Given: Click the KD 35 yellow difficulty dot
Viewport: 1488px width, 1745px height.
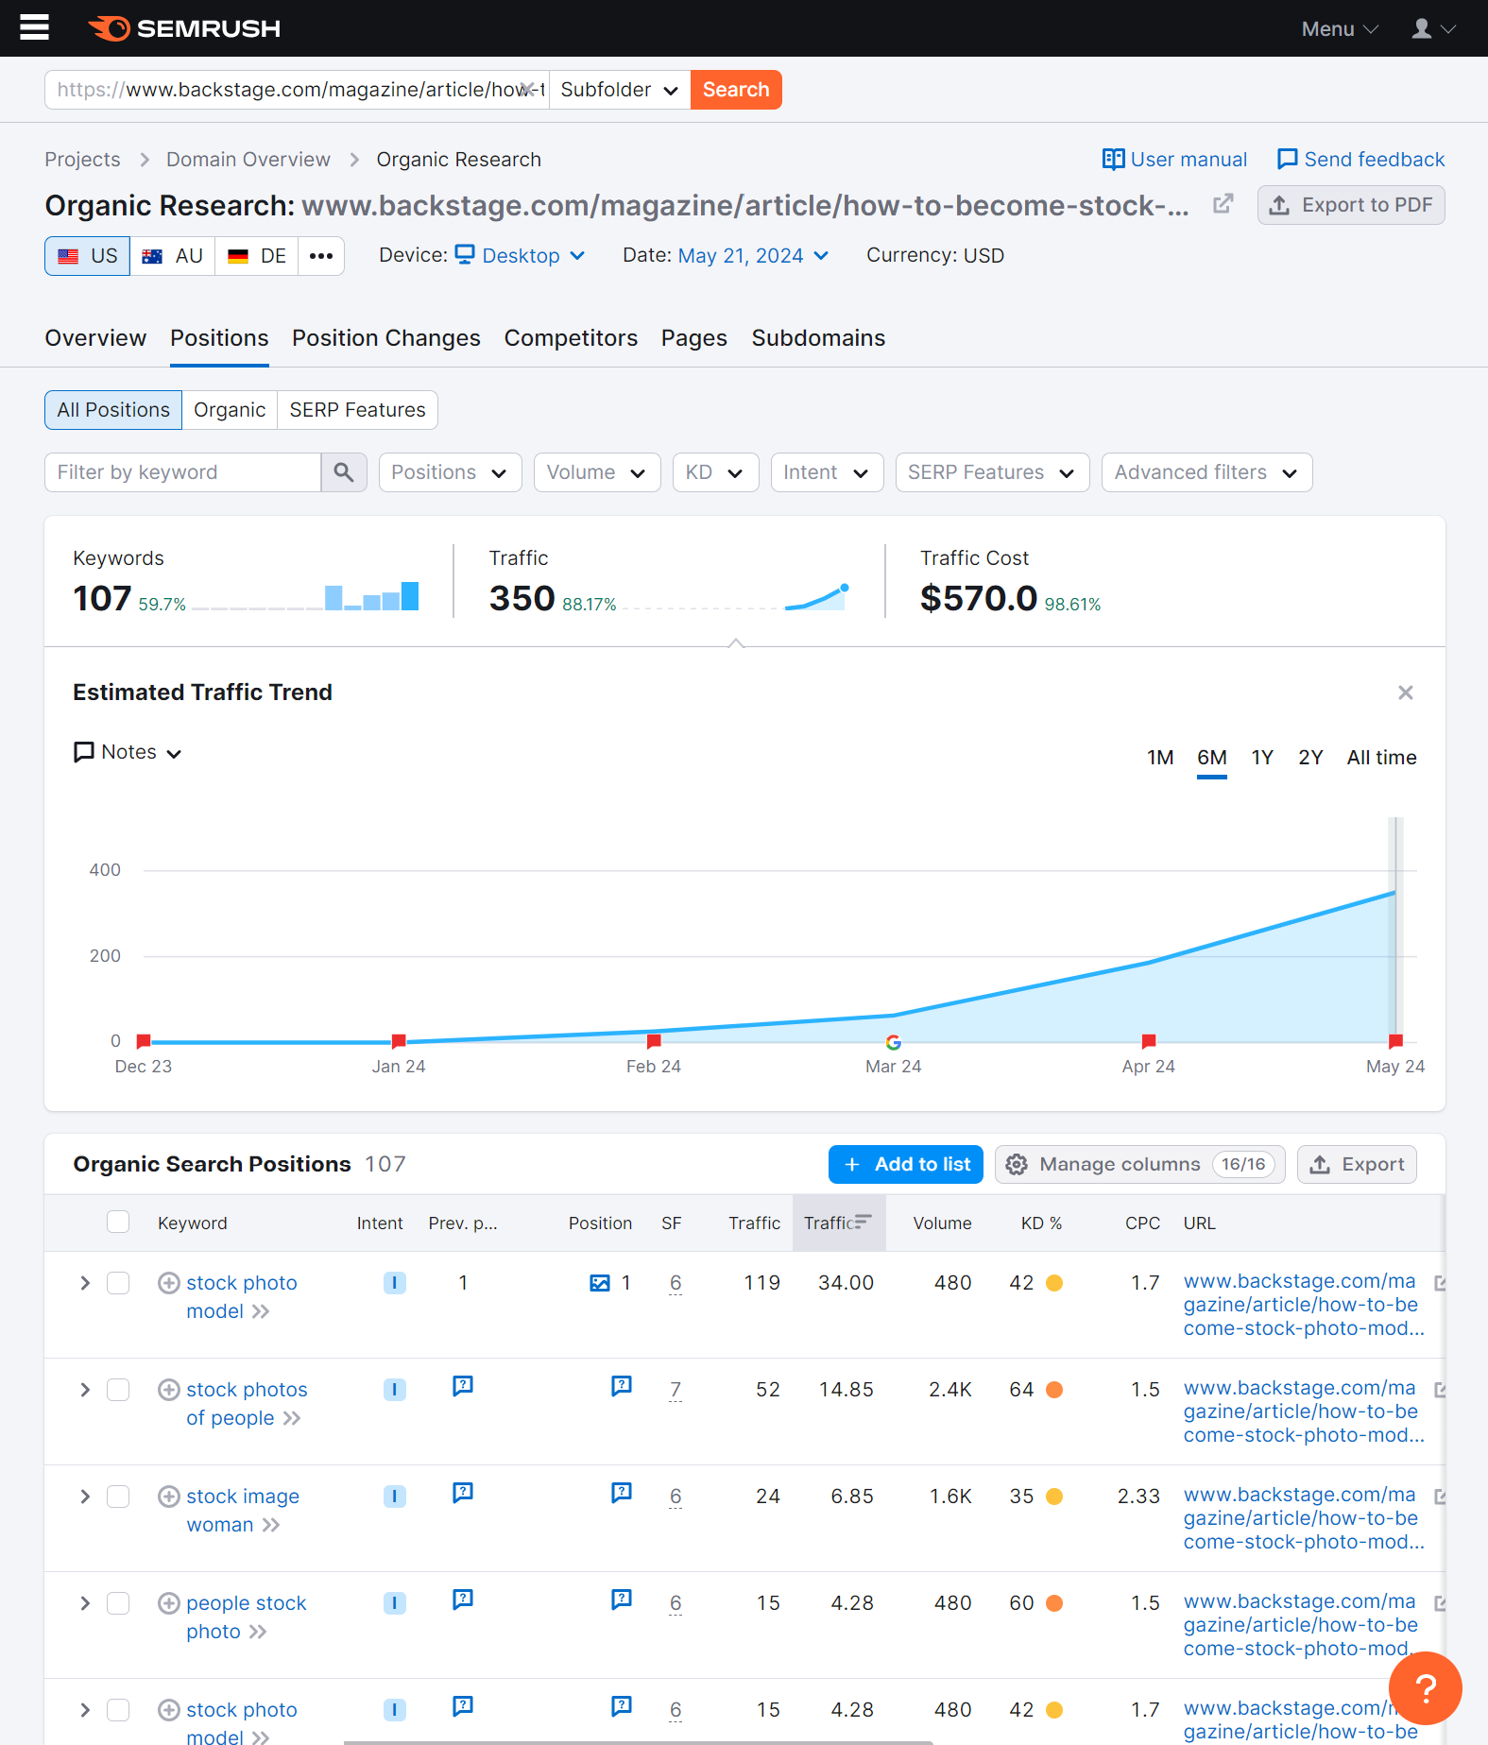Looking at the screenshot, I should click(x=1055, y=1497).
